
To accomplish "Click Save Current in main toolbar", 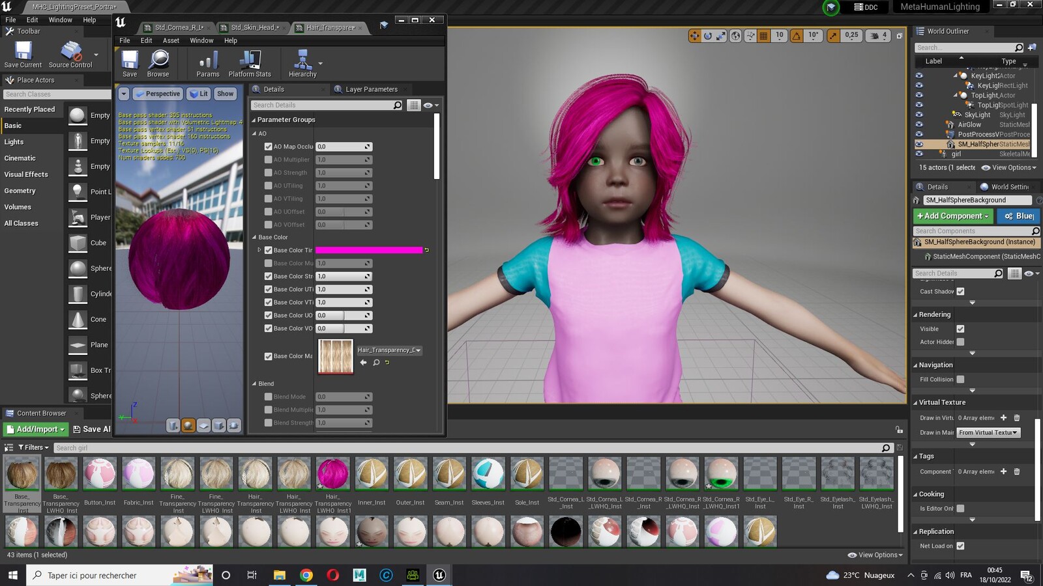I will point(23,55).
